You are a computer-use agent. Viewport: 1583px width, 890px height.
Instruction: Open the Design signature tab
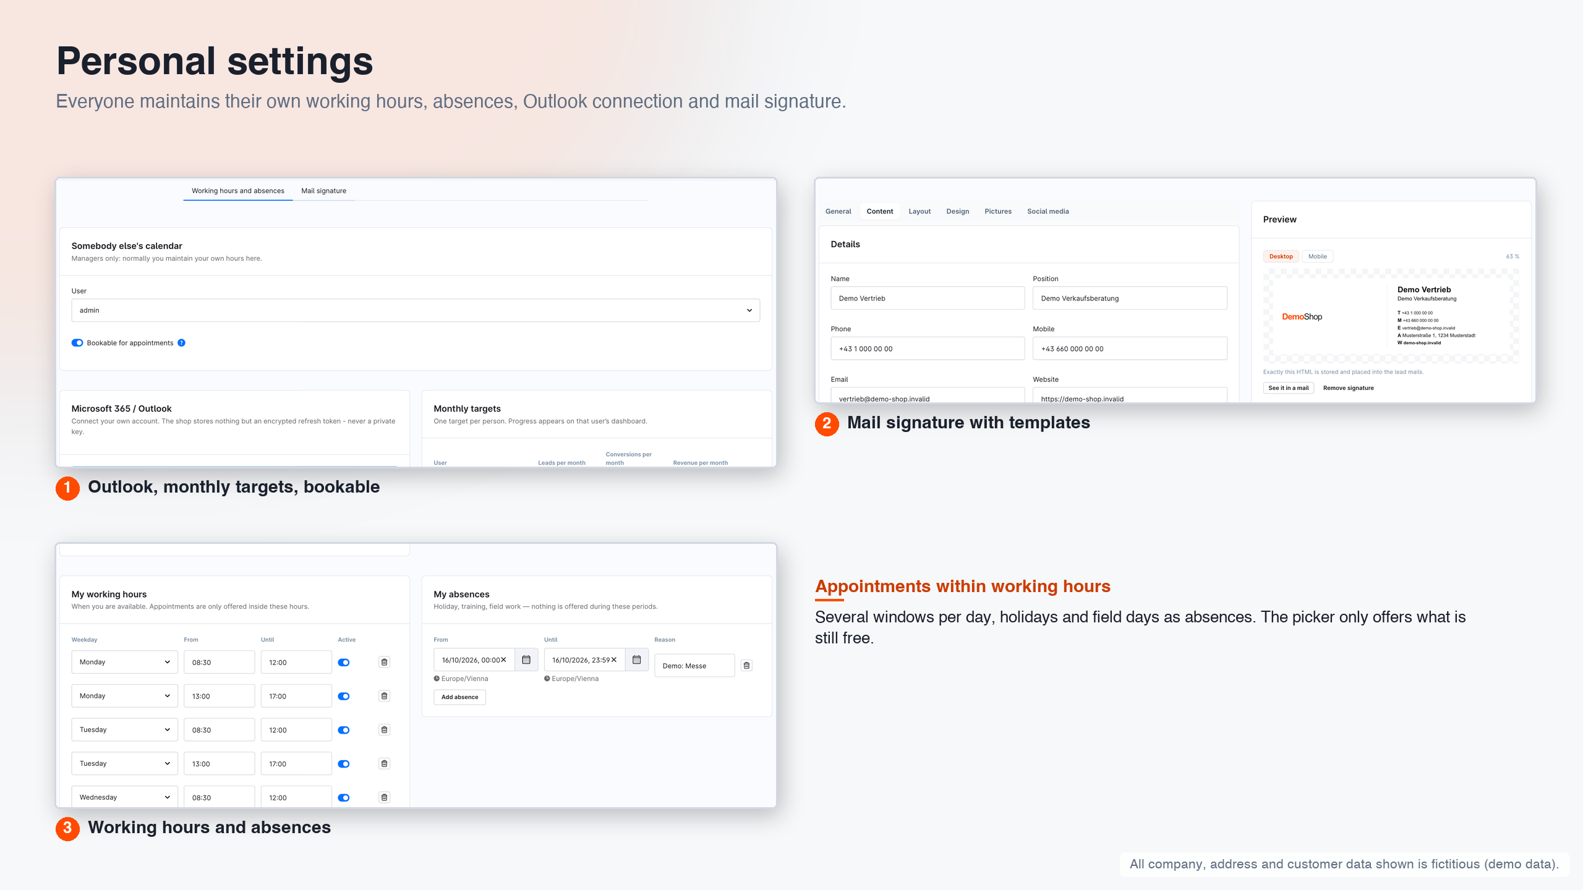957,211
